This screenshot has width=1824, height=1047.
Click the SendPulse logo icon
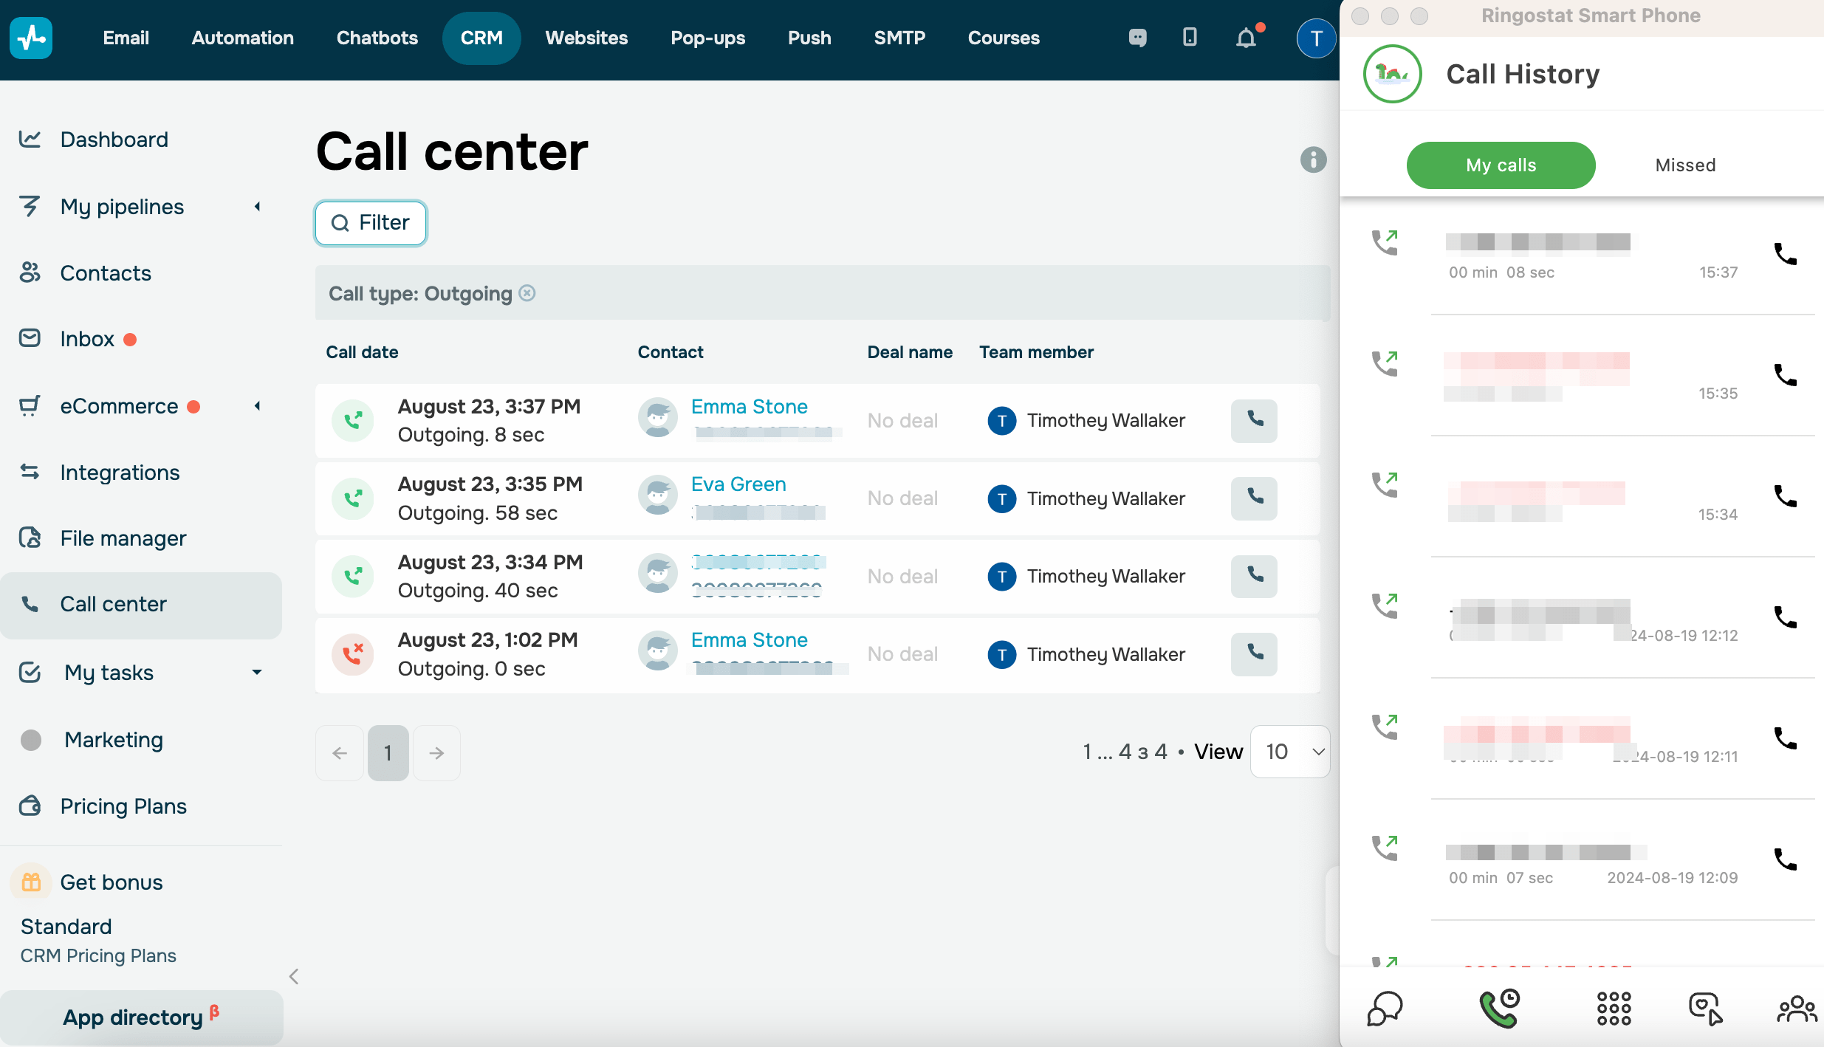pyautogui.click(x=31, y=38)
